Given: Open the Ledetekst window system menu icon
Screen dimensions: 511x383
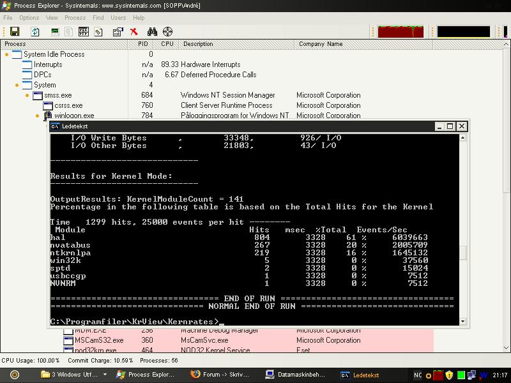Looking at the screenshot, I should click(55, 126).
